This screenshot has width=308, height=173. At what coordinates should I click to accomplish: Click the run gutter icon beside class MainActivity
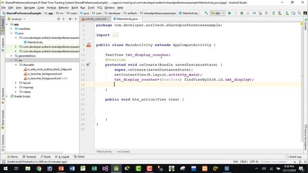[89, 45]
